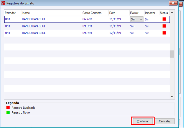Viewport: 184px width, 128px height.
Task: Close the Registros do Extrato dialog
Action: coord(173,3)
